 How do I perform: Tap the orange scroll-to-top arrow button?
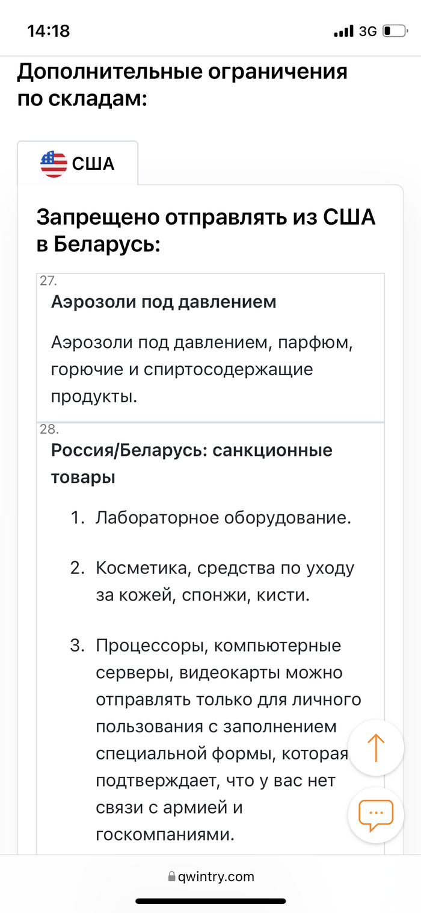point(376,747)
